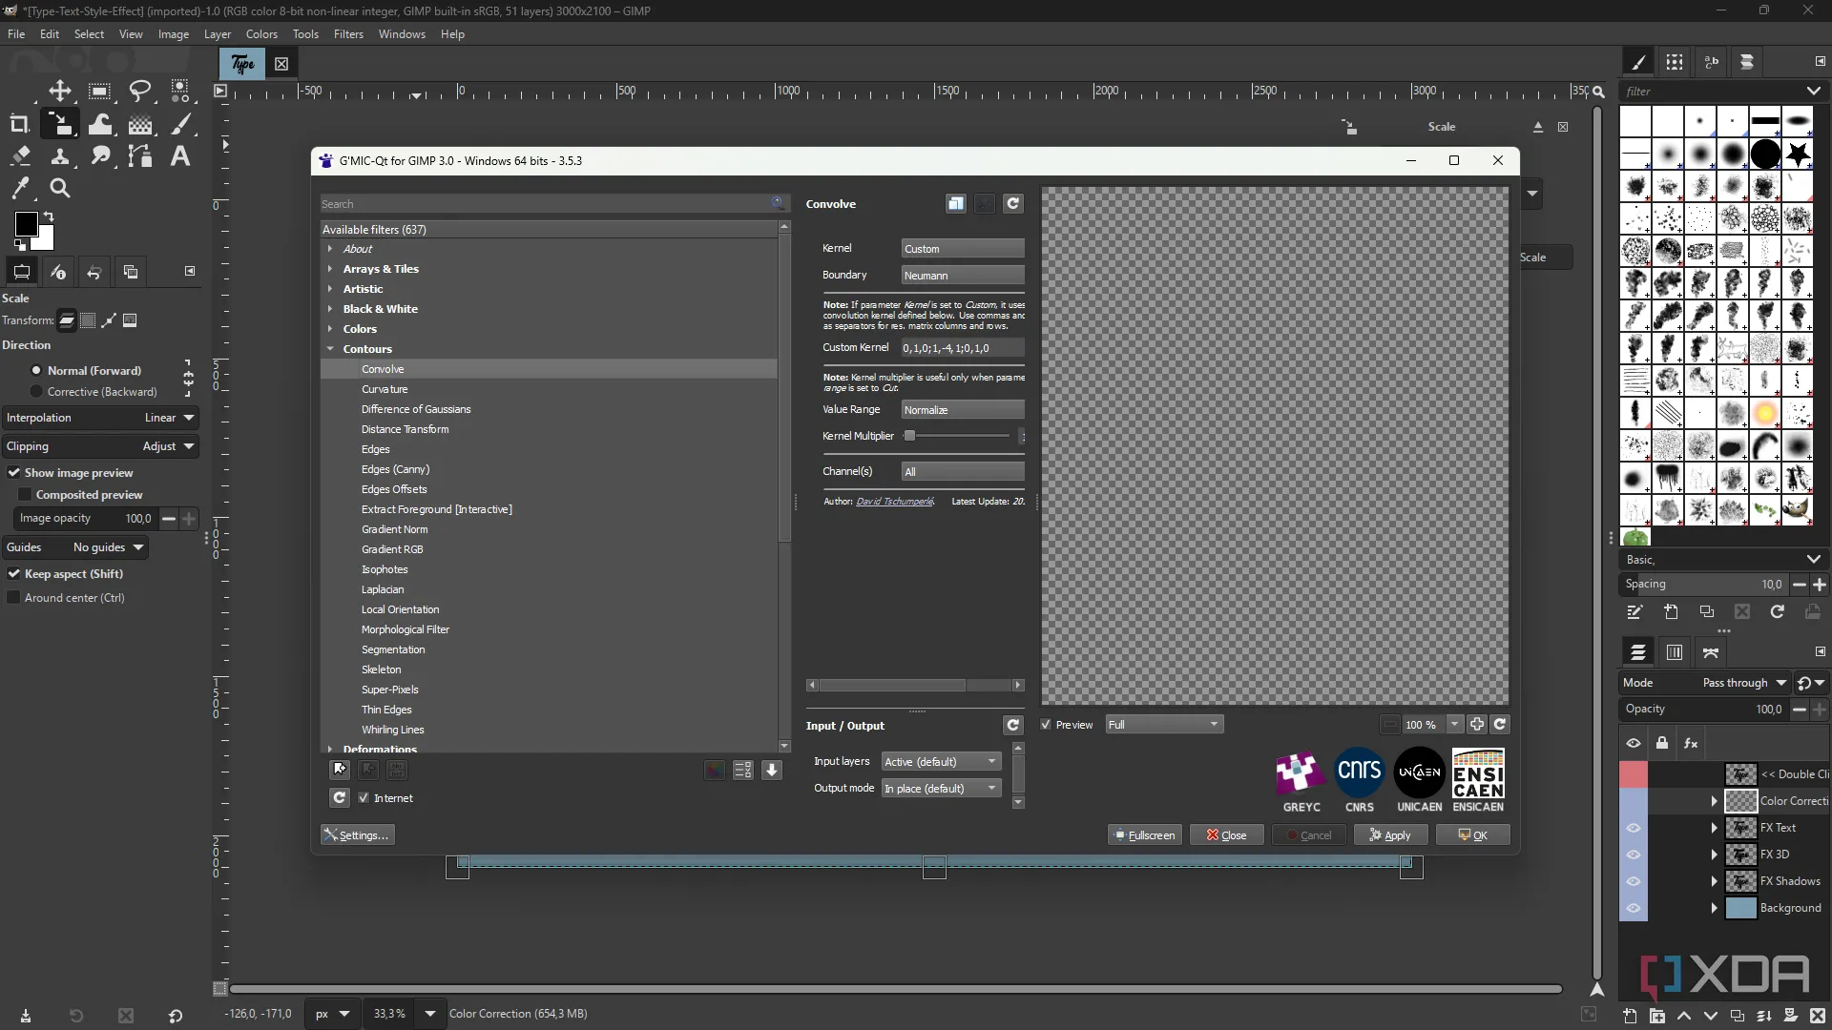Select the Paintbrush tool

click(x=181, y=124)
